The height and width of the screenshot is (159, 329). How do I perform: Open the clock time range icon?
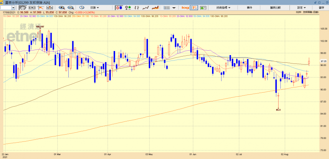pyautogui.click(x=82, y=7)
